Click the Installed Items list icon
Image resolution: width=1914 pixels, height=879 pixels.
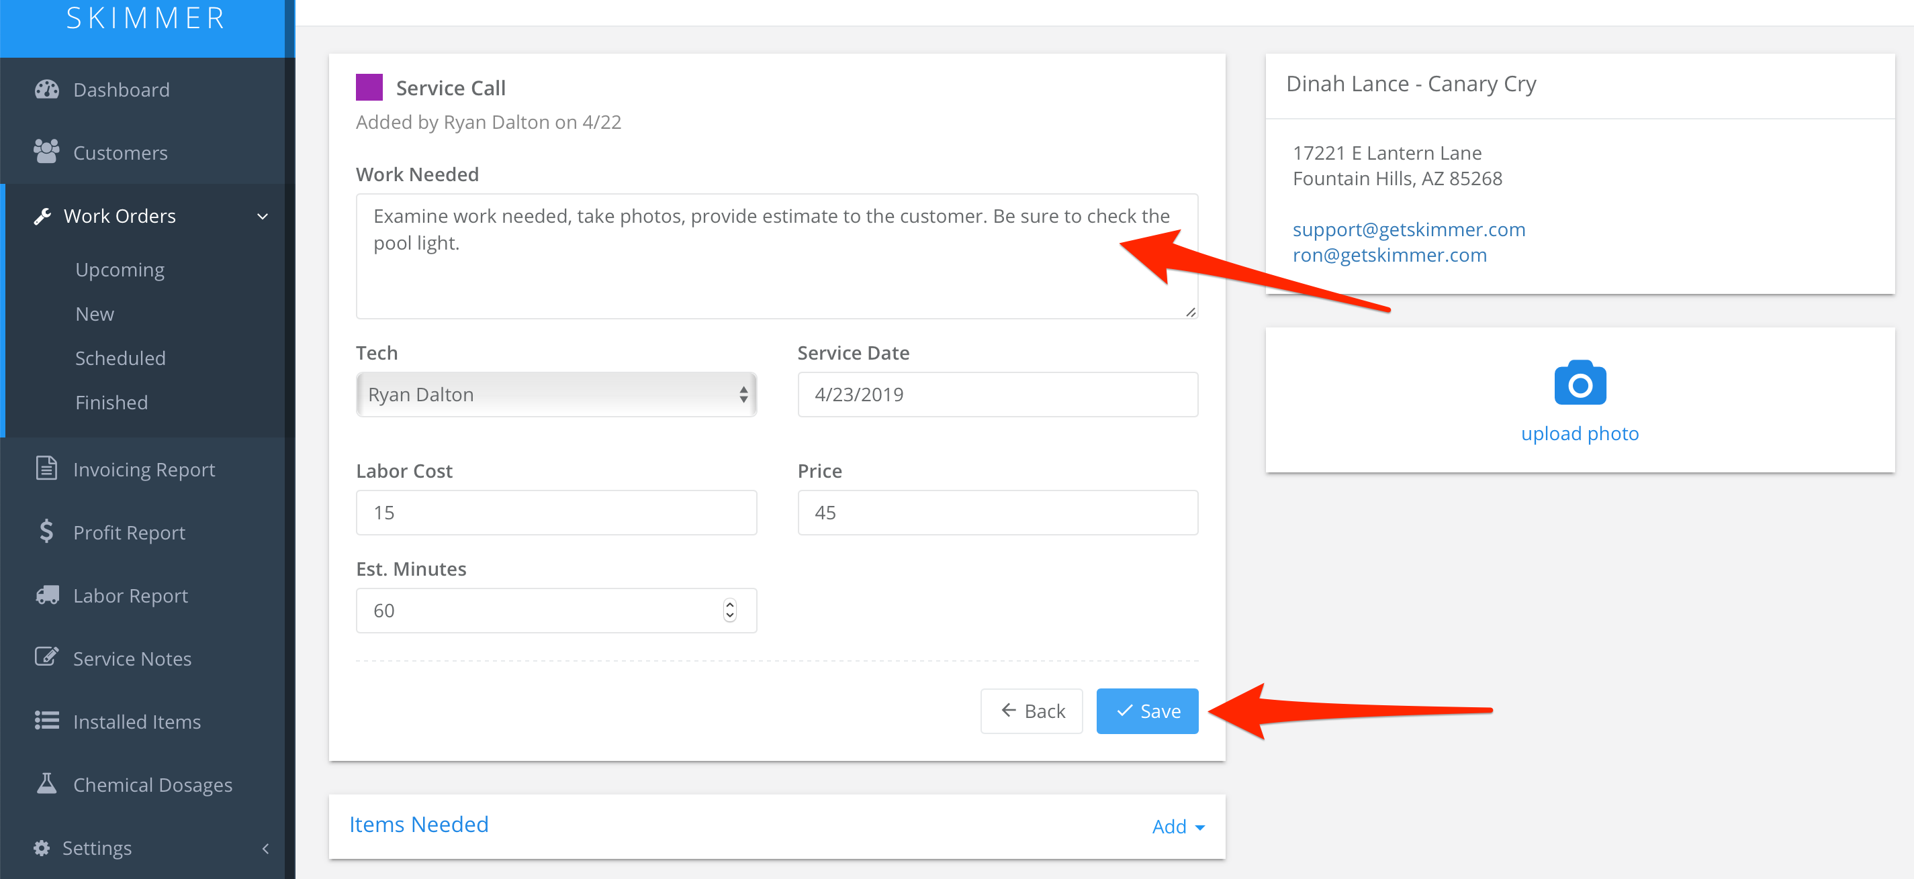pos(46,721)
